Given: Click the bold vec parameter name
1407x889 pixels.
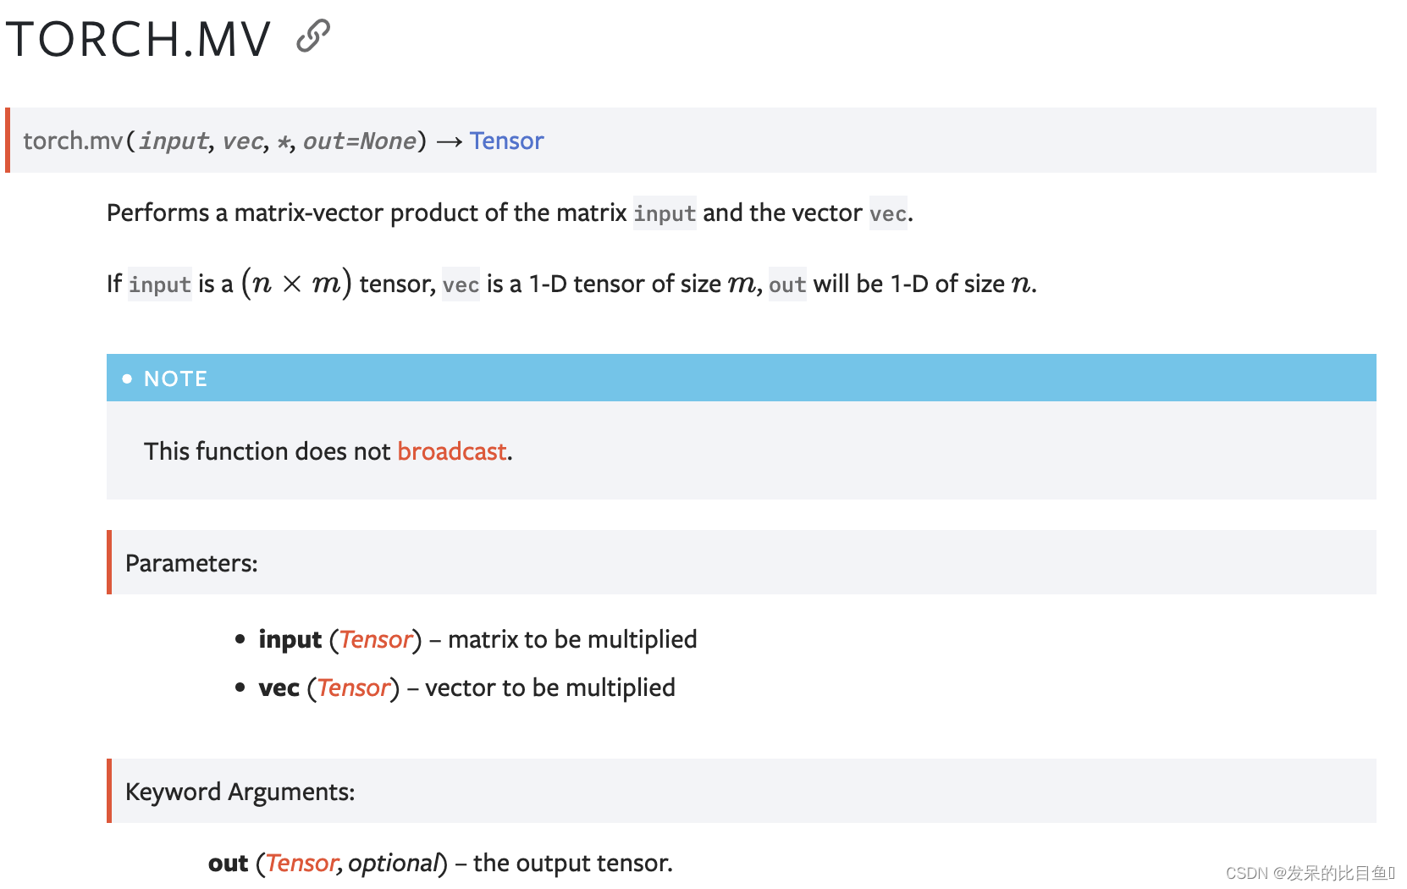Looking at the screenshot, I should pyautogui.click(x=279, y=687).
